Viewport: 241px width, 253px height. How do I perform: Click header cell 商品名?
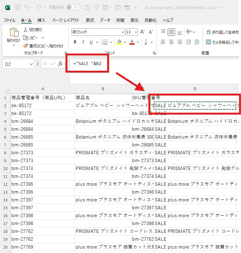pyautogui.click(x=103, y=98)
